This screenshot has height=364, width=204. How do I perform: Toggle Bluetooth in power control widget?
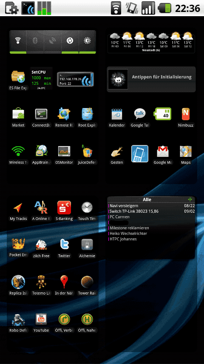pos(35,42)
